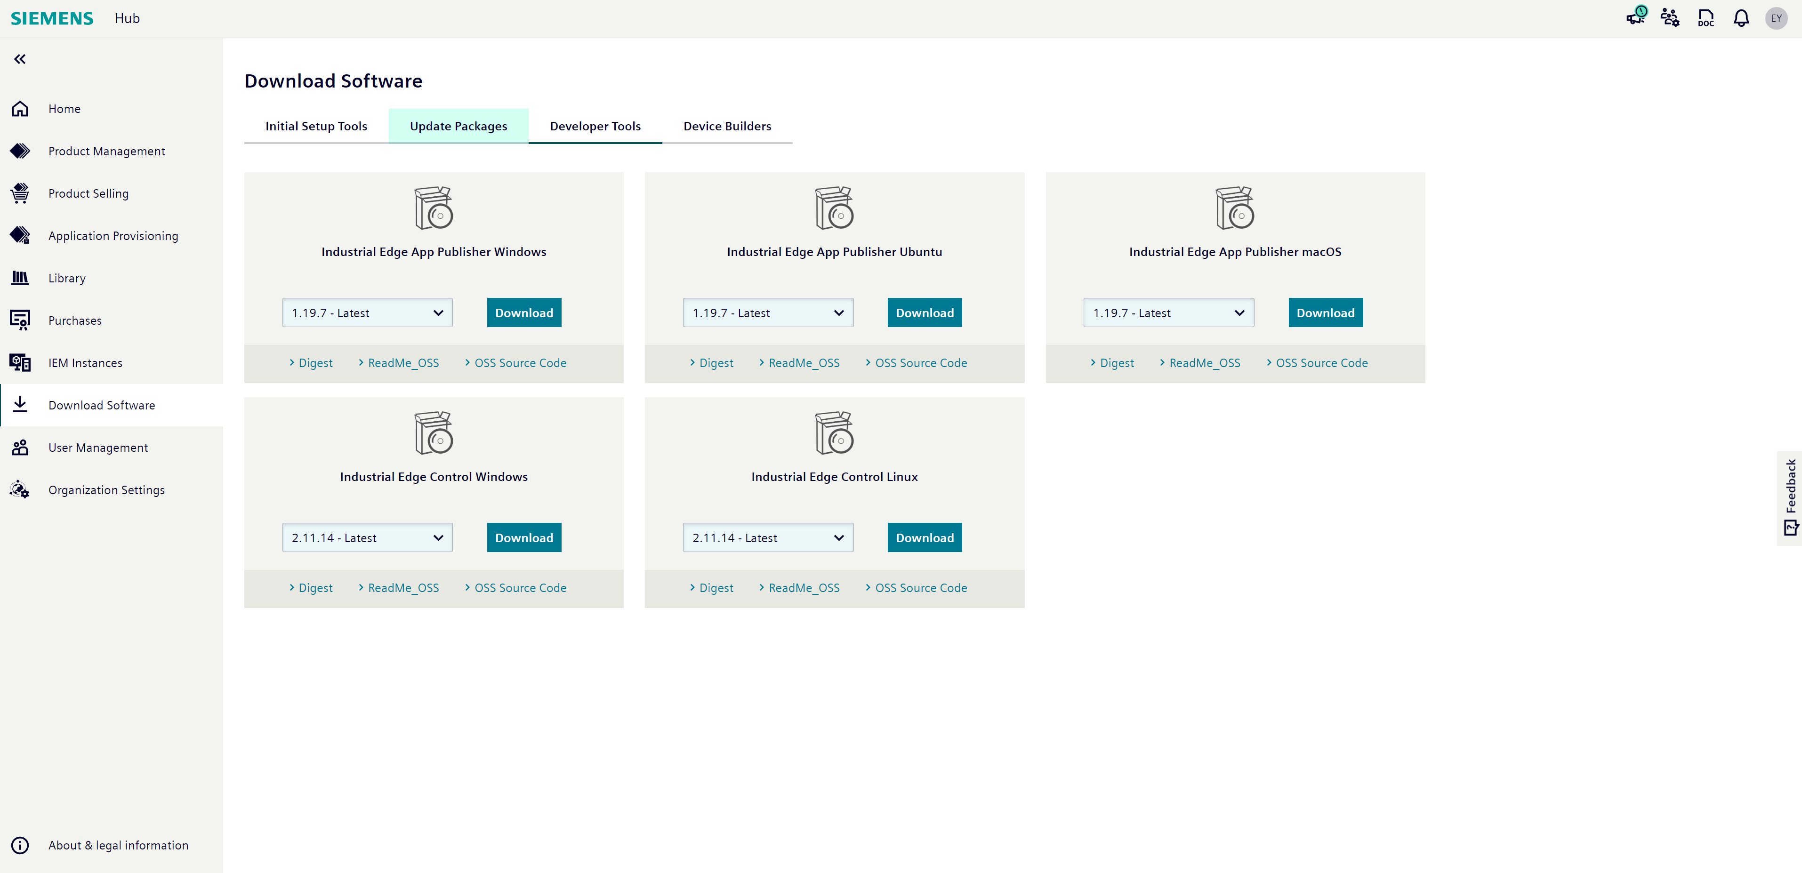Open OSS Source Code for Edge Control Windows
This screenshot has height=873, width=1802.
point(515,588)
